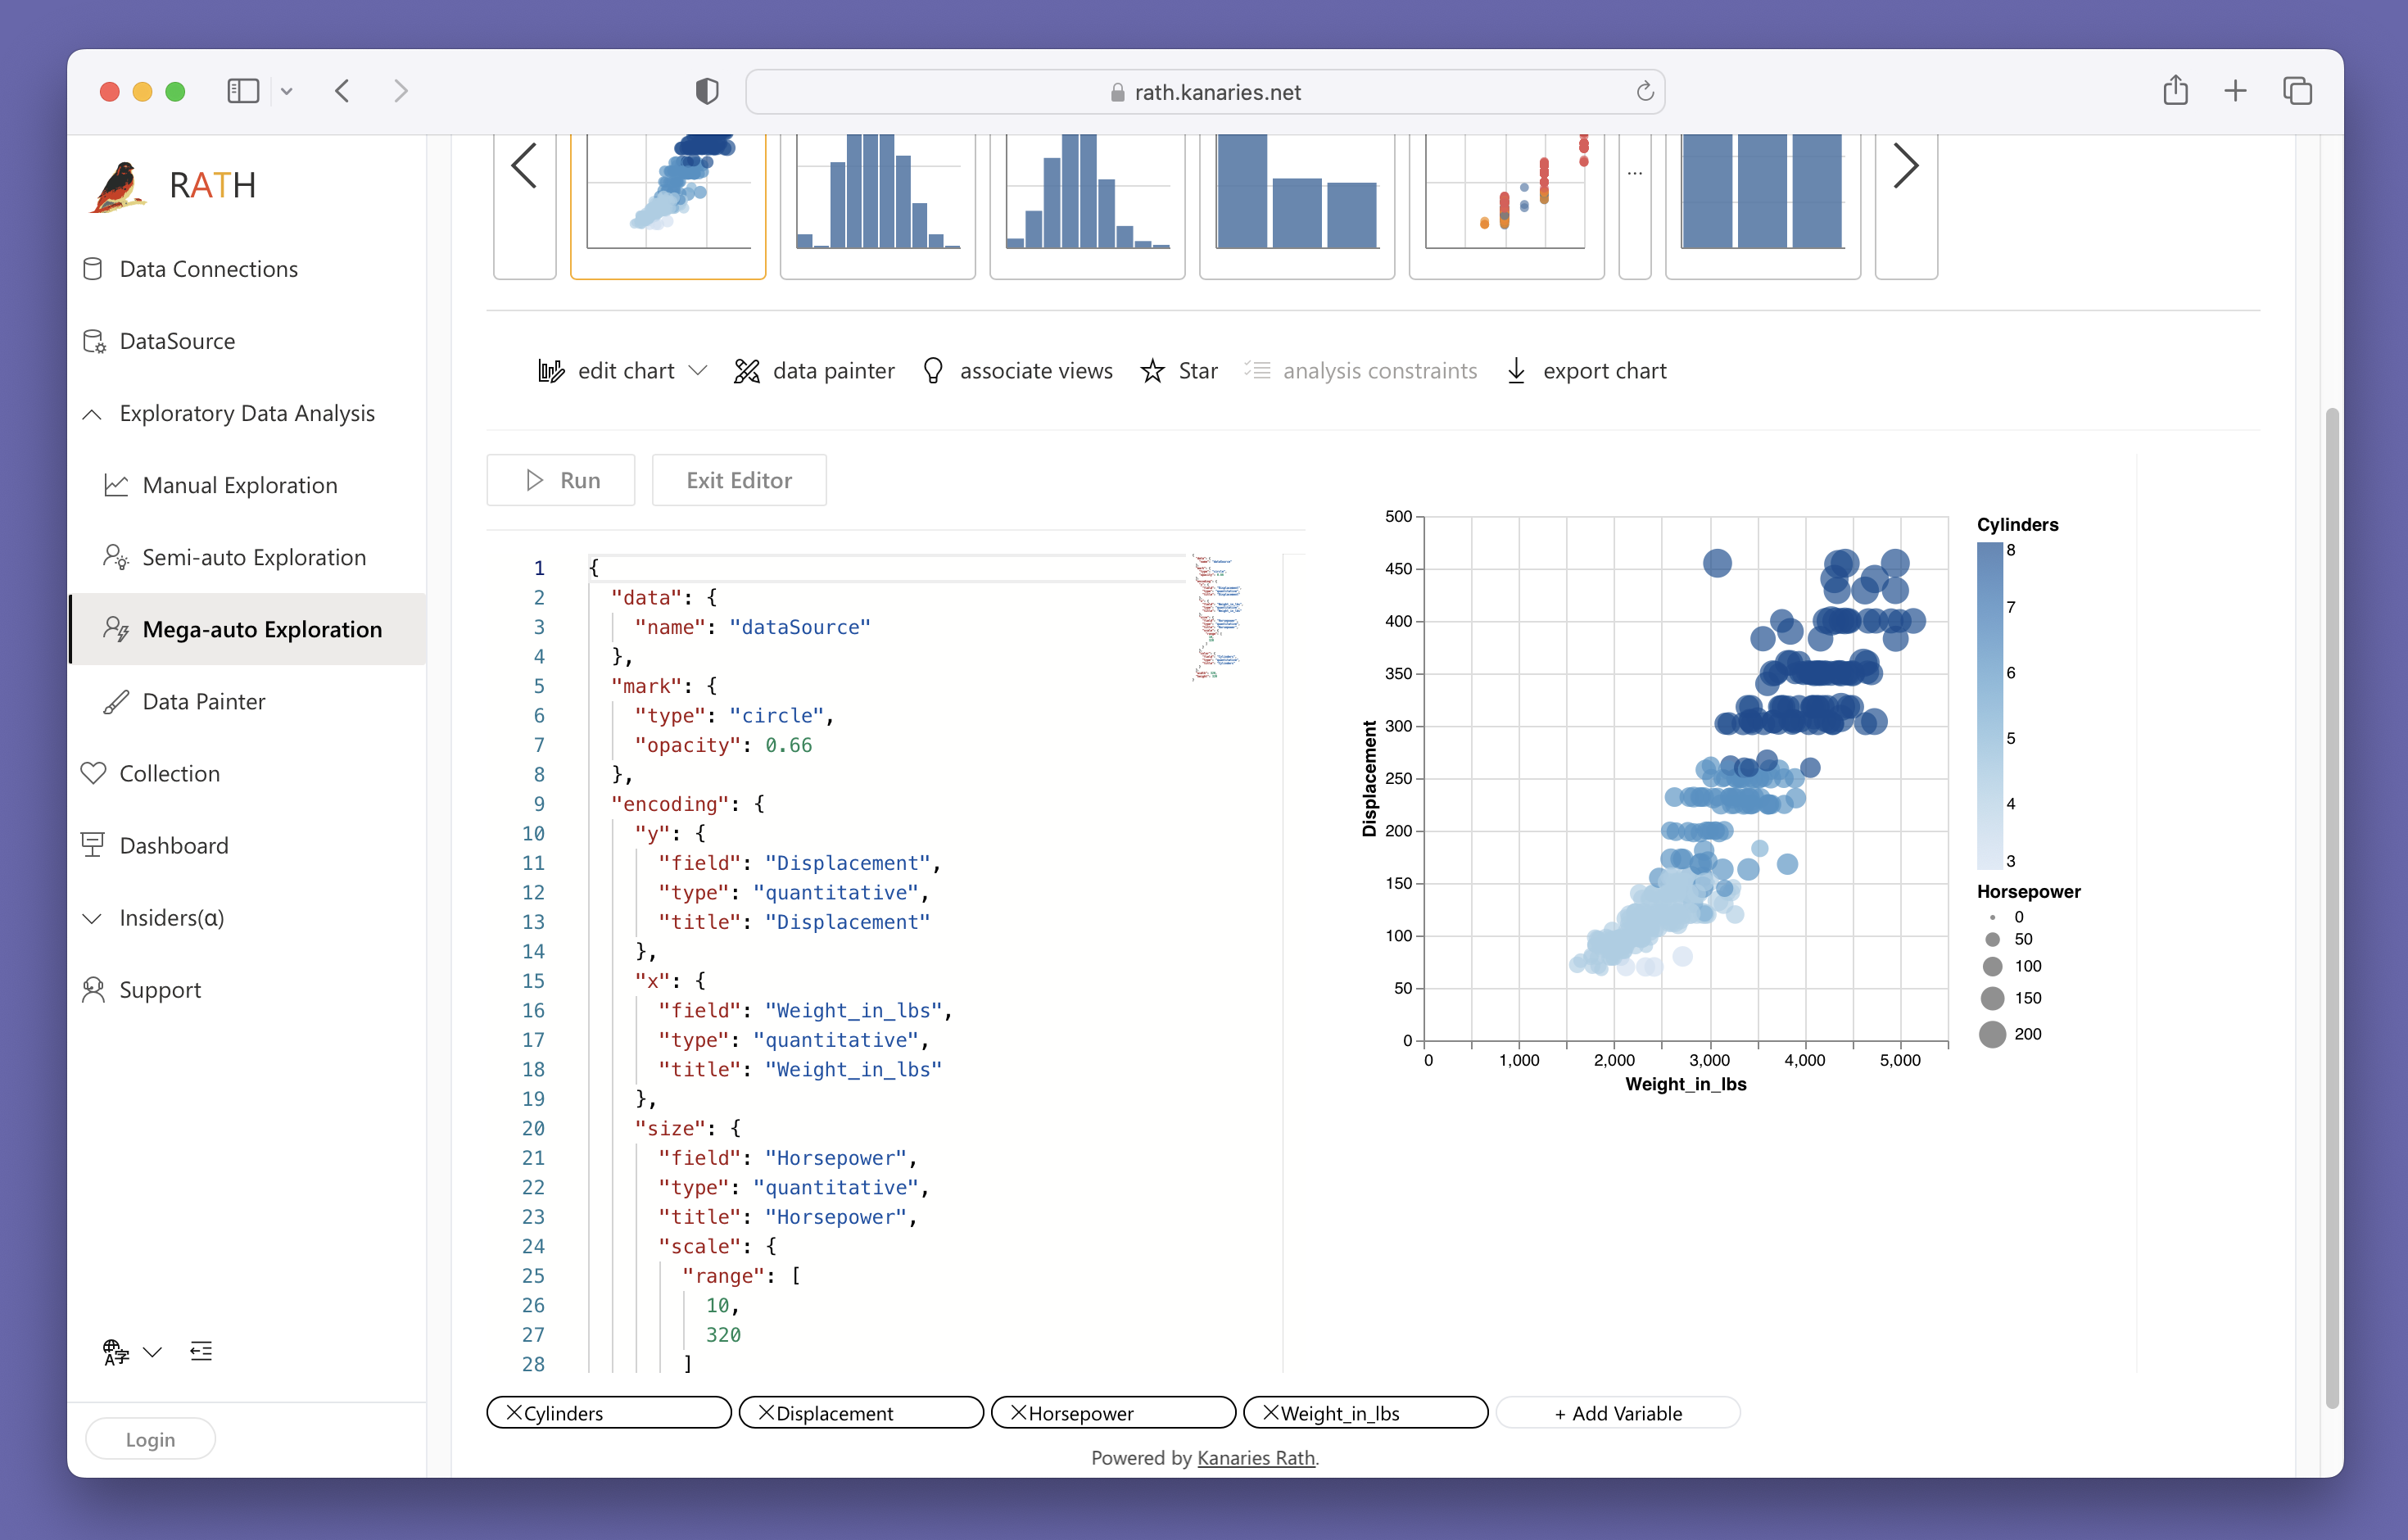Remove the Cylinders variable tag
Image resolution: width=2408 pixels, height=1540 pixels.
(514, 1412)
